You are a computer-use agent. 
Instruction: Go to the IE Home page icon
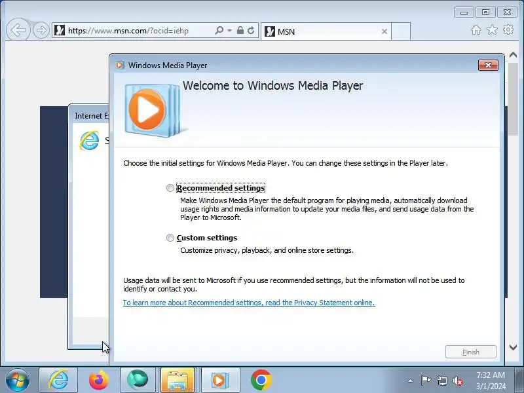476,30
